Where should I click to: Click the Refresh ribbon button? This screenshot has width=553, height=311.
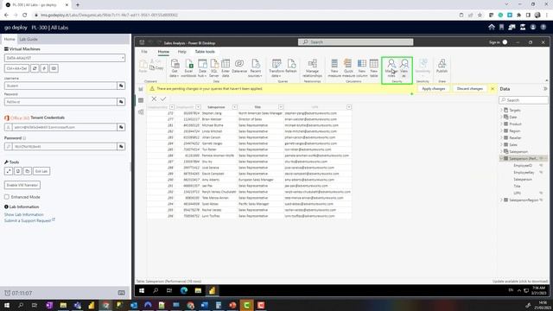click(291, 66)
